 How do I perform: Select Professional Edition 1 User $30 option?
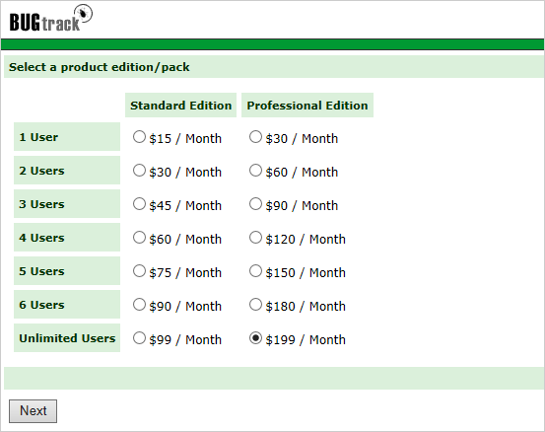[x=255, y=137]
